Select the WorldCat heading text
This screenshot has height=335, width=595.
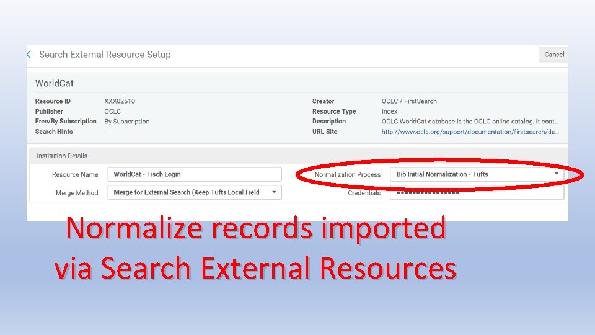coord(55,83)
